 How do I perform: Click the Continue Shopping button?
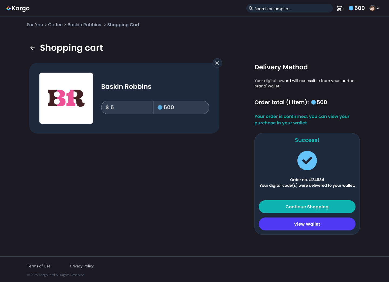pyautogui.click(x=307, y=207)
